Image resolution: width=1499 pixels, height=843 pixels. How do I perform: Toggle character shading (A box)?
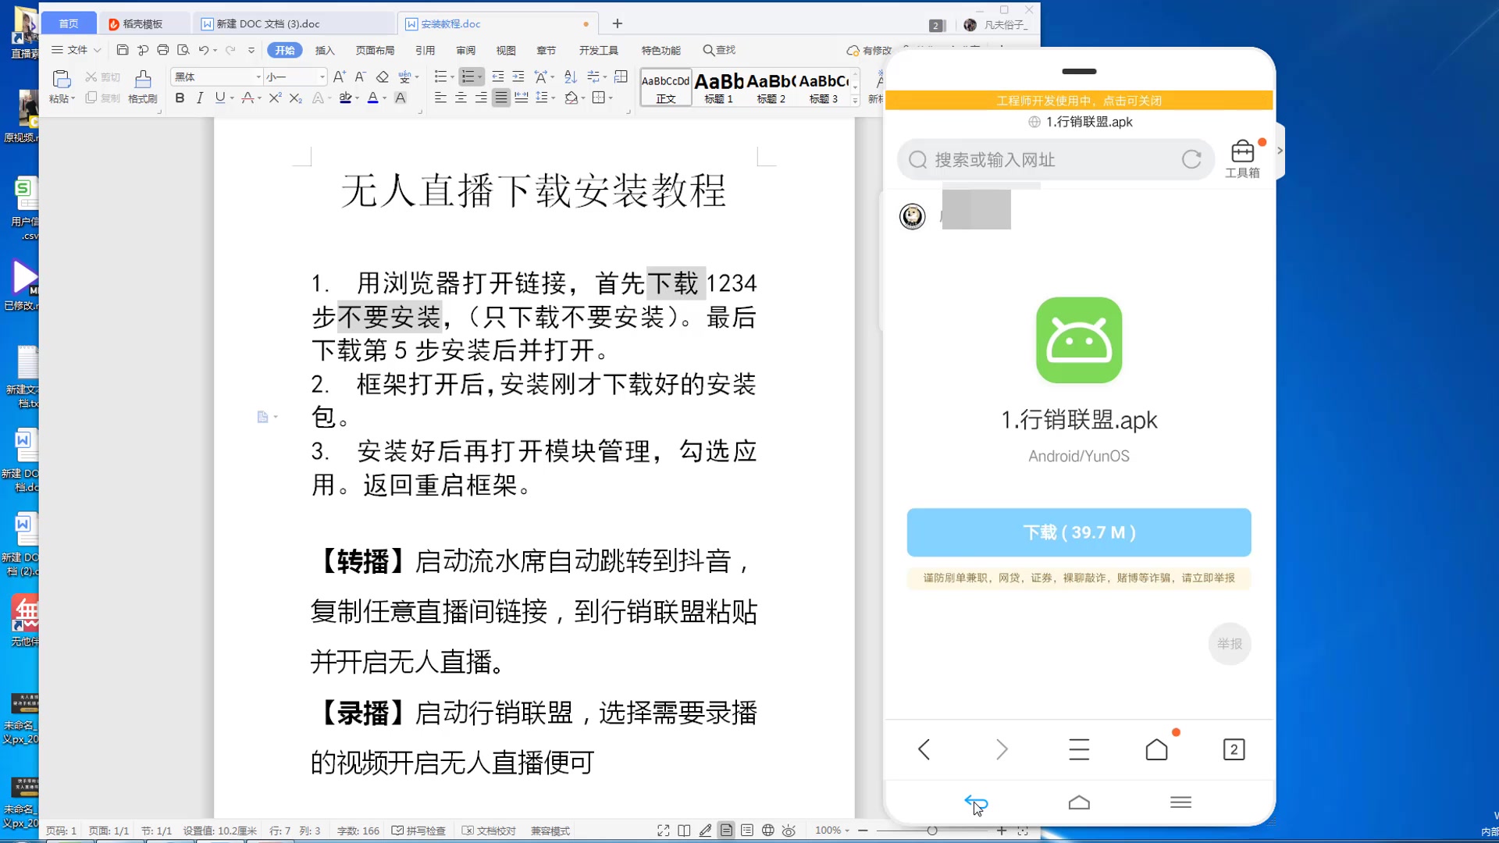400,98
